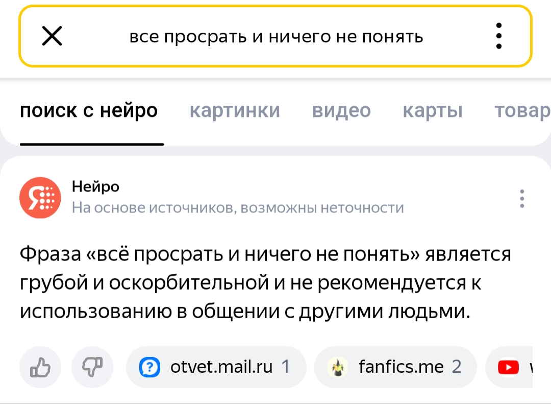
Task: Open the search bar three-dot menu
Action: tap(498, 36)
